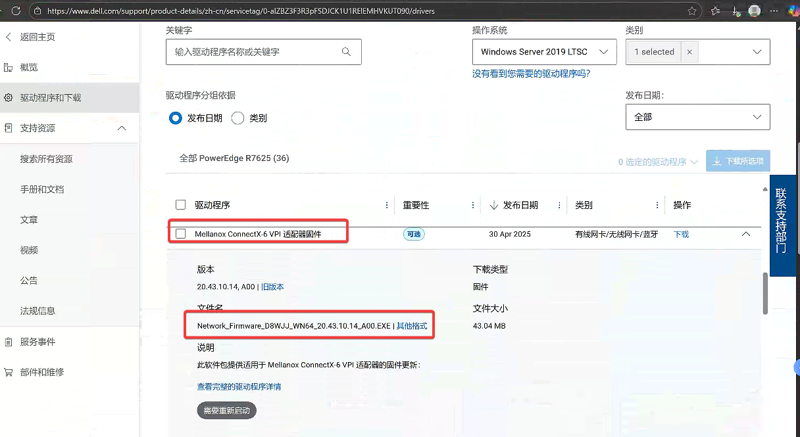Click the search magnifier in keyword box
The image size is (800, 437).
(x=347, y=52)
